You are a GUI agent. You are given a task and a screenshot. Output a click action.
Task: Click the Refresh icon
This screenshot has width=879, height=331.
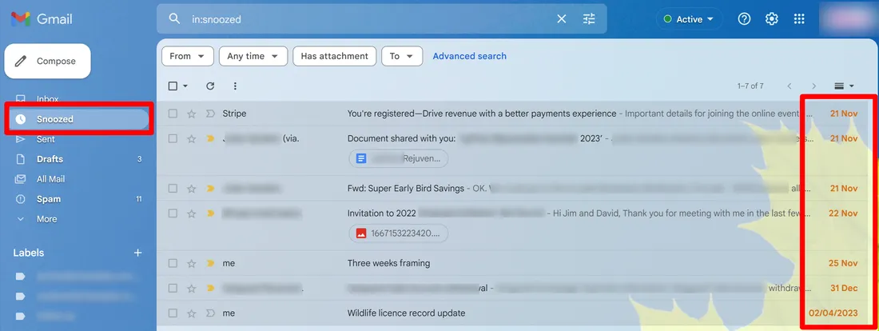click(210, 86)
